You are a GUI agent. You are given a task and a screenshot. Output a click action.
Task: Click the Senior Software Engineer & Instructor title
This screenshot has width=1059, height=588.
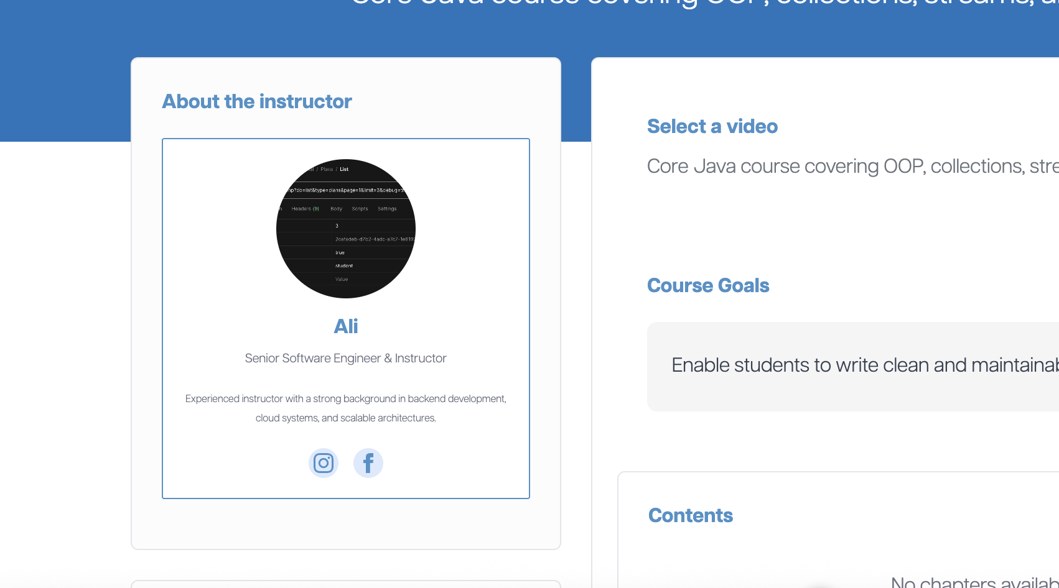[x=346, y=358]
